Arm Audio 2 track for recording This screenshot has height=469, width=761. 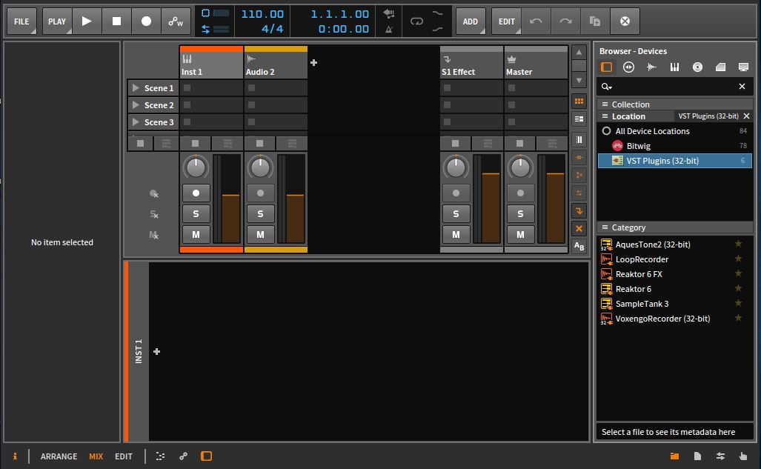261,193
